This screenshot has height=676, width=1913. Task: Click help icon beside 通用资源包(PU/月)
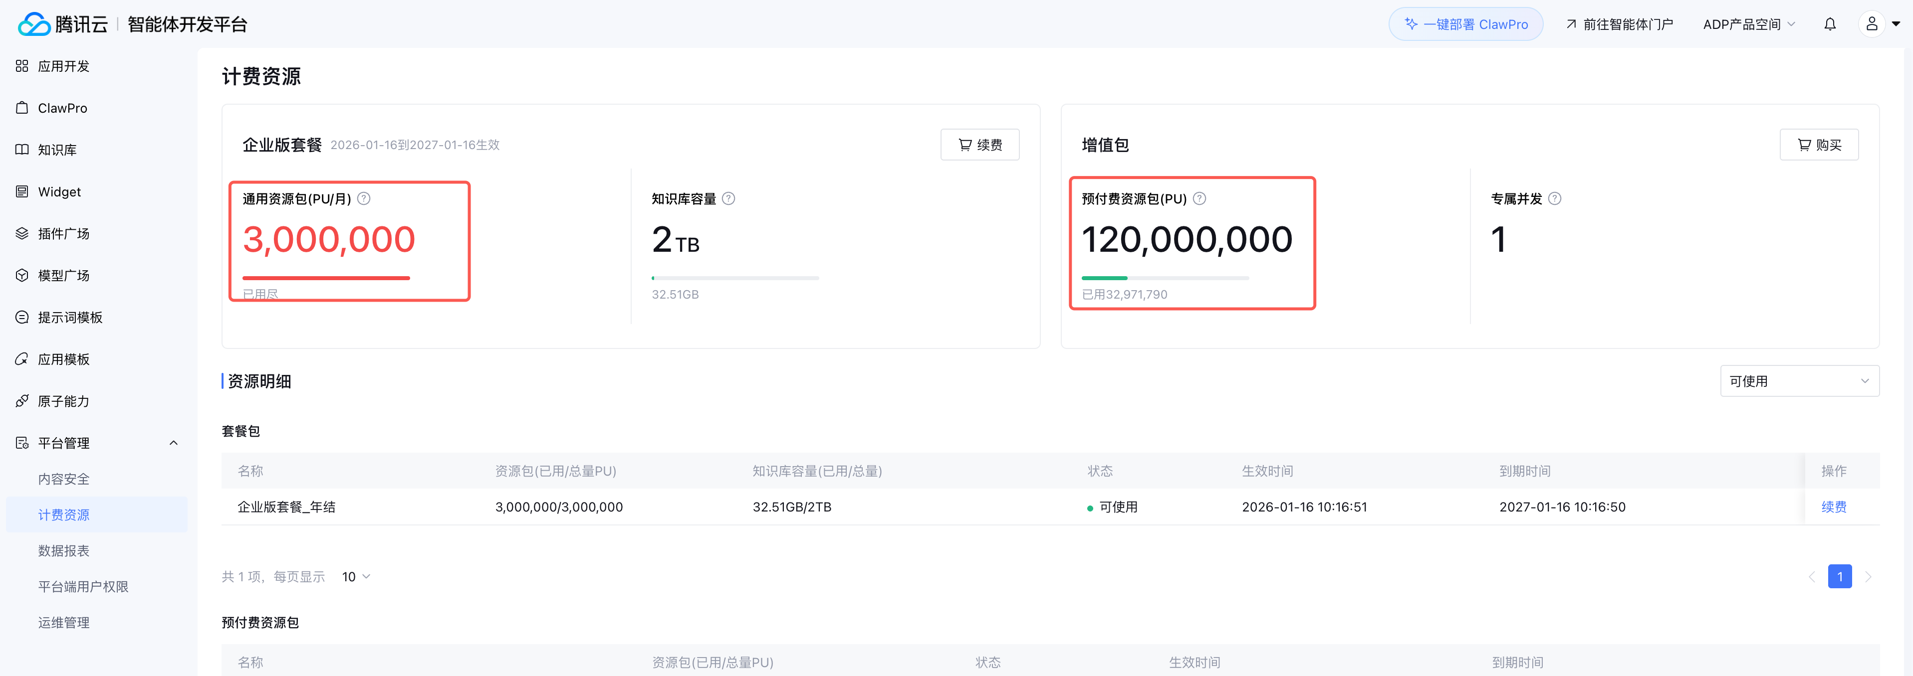pyautogui.click(x=364, y=199)
